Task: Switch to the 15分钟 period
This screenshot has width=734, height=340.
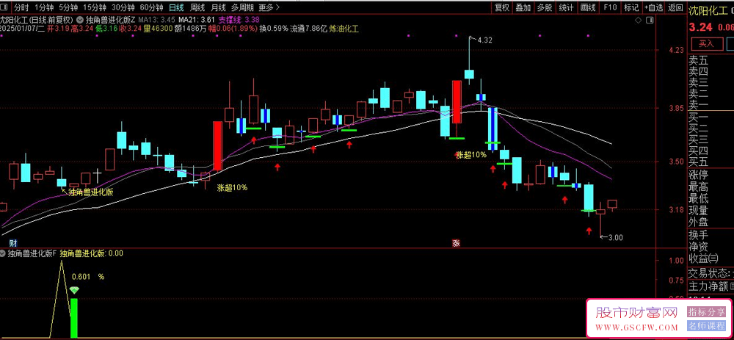Action: click(94, 7)
